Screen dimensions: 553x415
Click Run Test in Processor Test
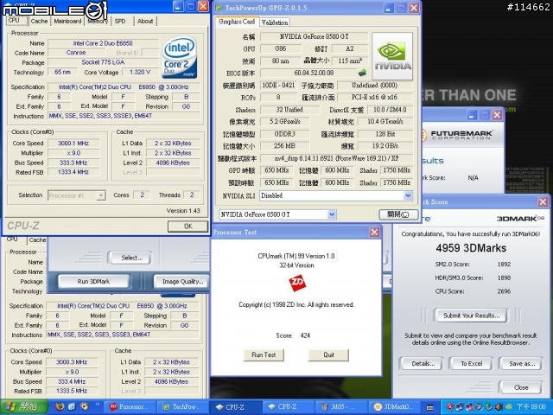[264, 355]
